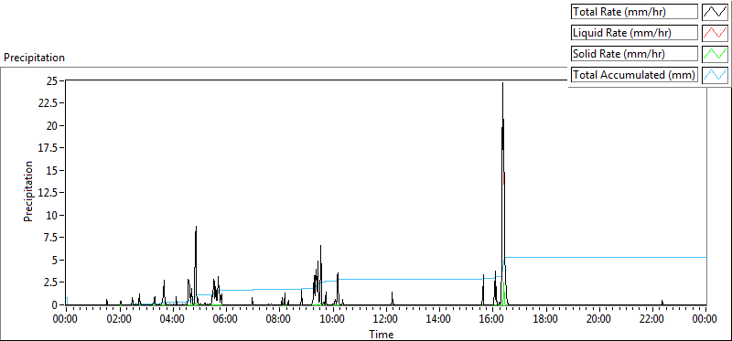The image size is (732, 341).
Task: Click the Total Rate black line icon
Action: click(x=715, y=12)
